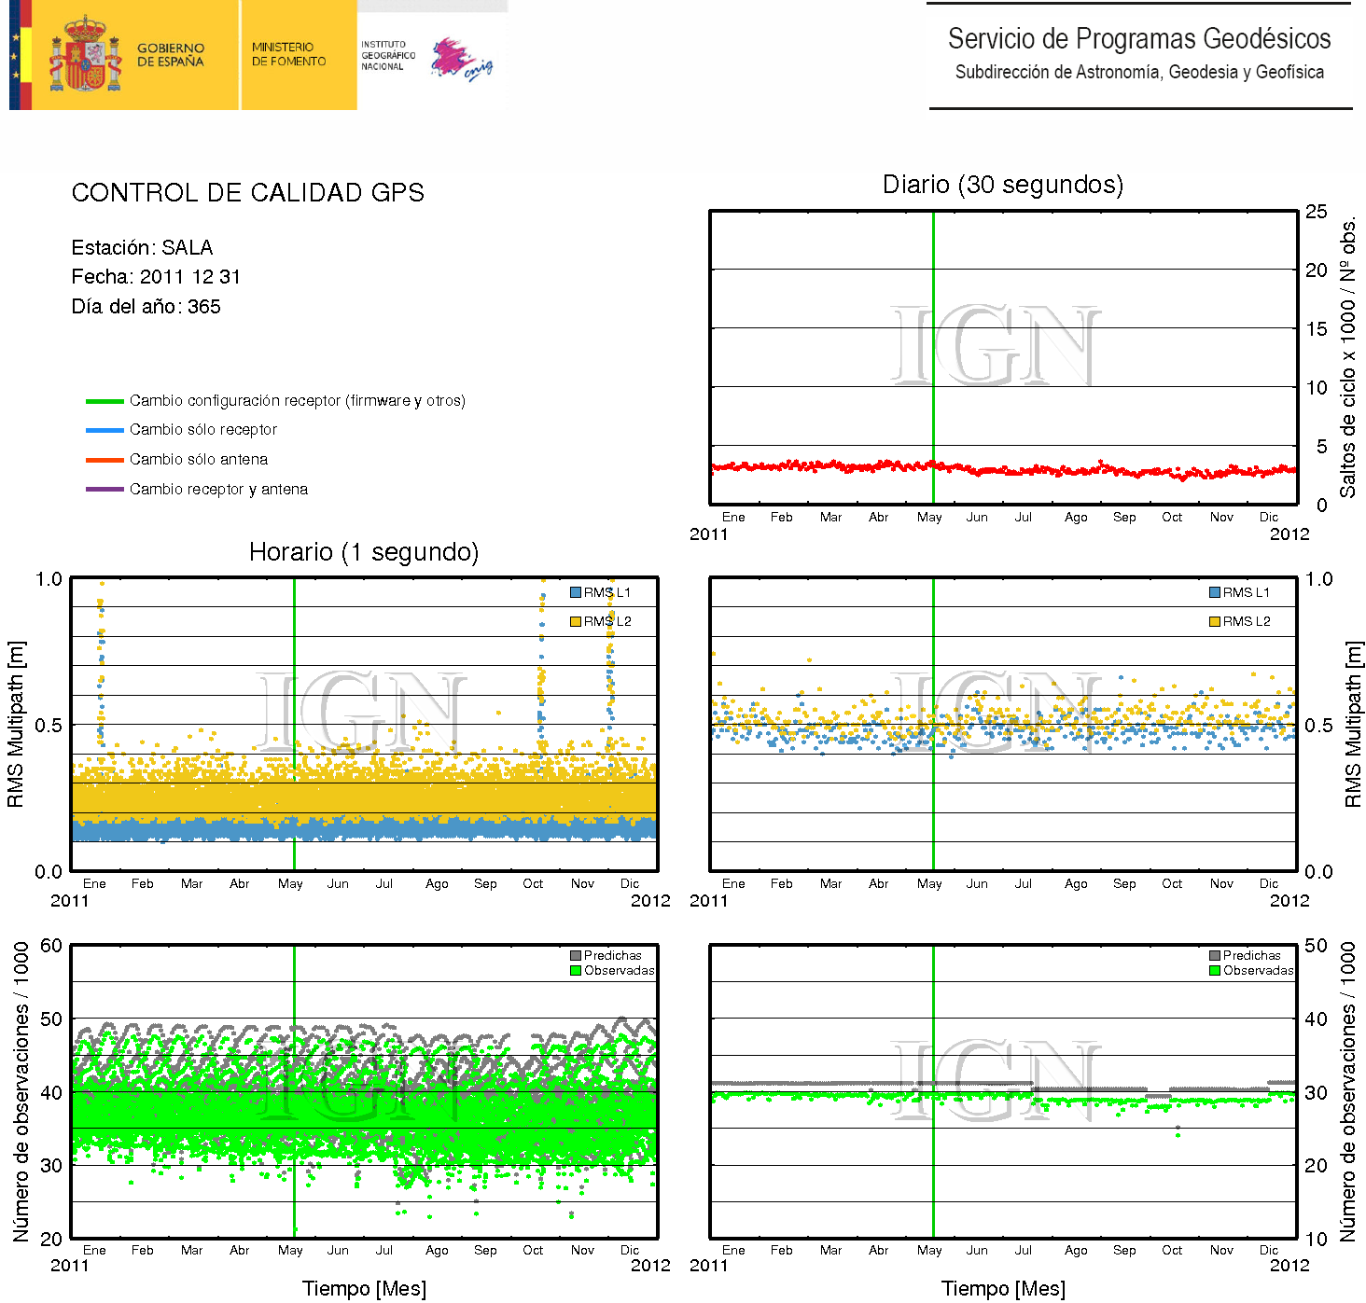Click the pink cnig logo
The image size is (1366, 1303).
click(x=460, y=60)
